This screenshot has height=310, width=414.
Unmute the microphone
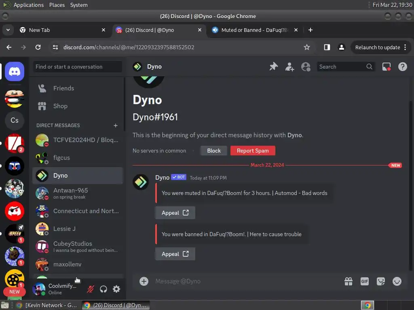click(91, 289)
